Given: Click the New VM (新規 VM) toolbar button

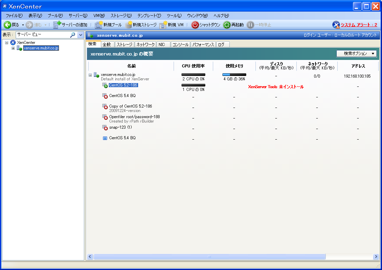Looking at the screenshot, I should (171, 25).
